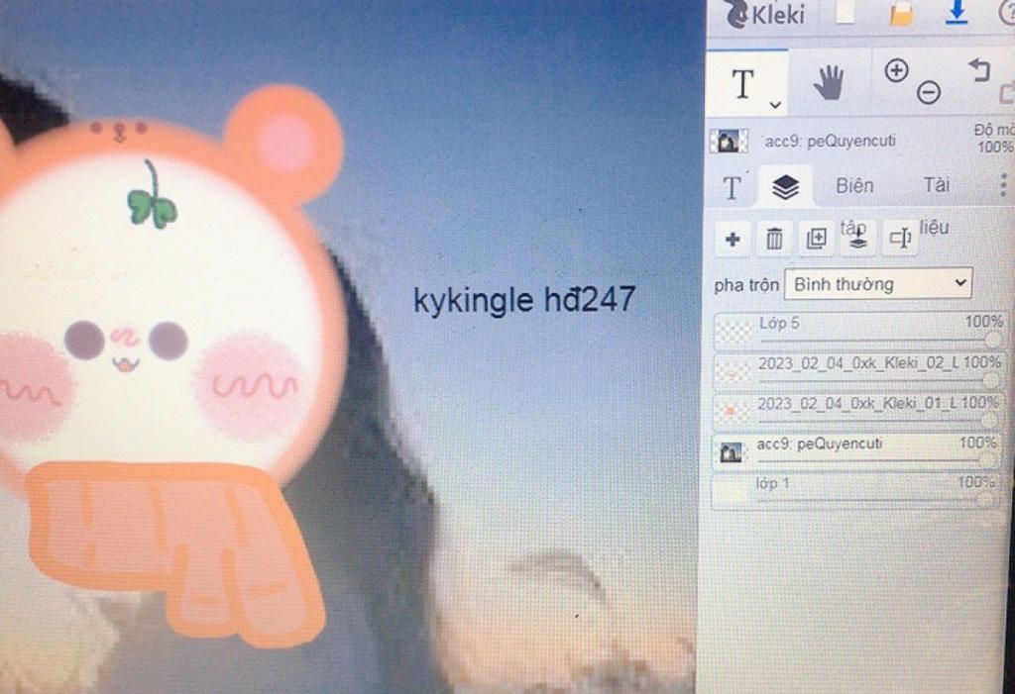Select the Lớp 5 layer

point(858,331)
